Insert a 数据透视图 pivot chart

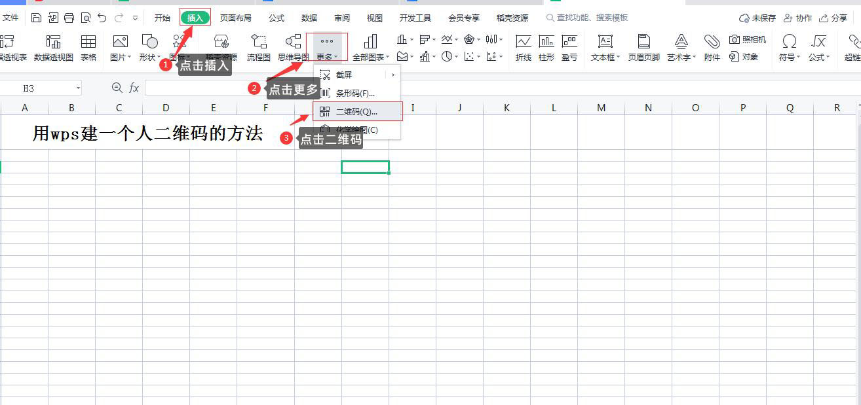54,48
